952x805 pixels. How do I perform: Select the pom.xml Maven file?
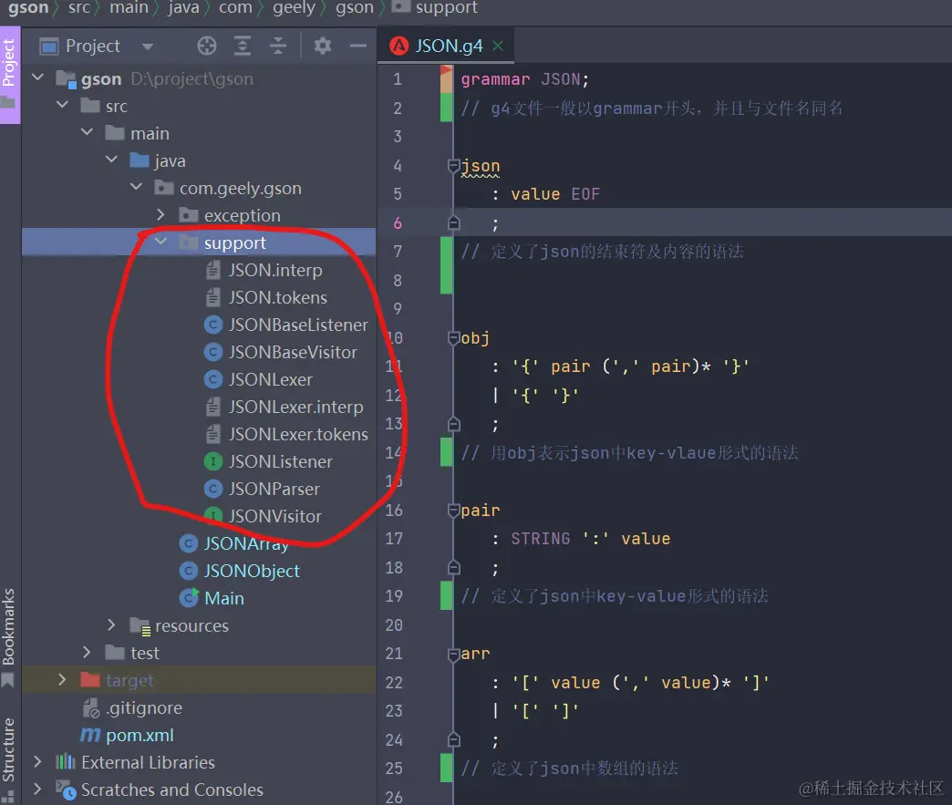(140, 735)
